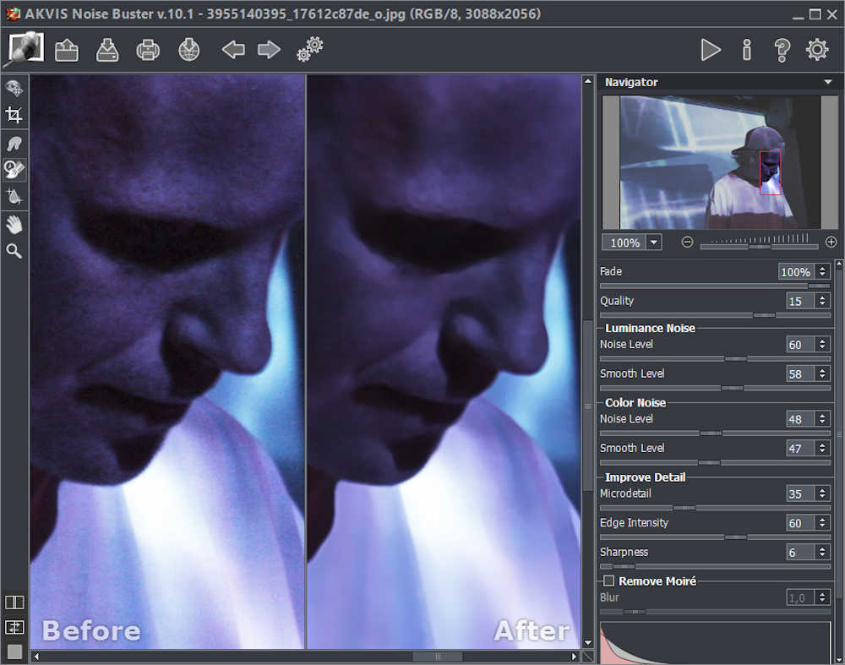
Task: Open an image with the upload tray icon
Action: (67, 51)
